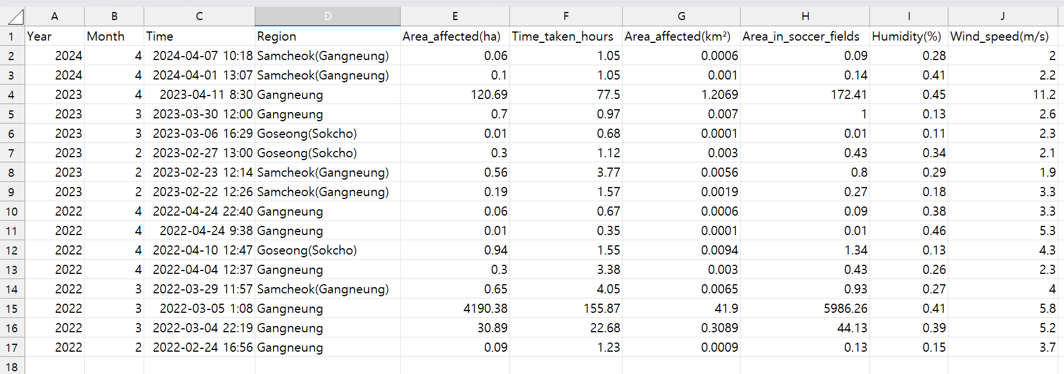Viewport: 1064px width, 374px height.
Task: Click cell '2022-02-24 16:56'
Action: [x=199, y=348]
